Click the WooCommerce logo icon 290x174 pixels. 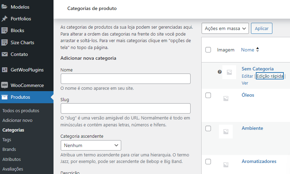[x=5, y=85]
